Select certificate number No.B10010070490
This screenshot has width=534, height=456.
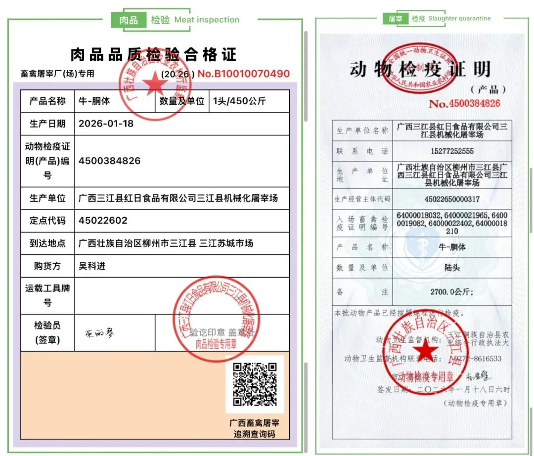(x=243, y=74)
